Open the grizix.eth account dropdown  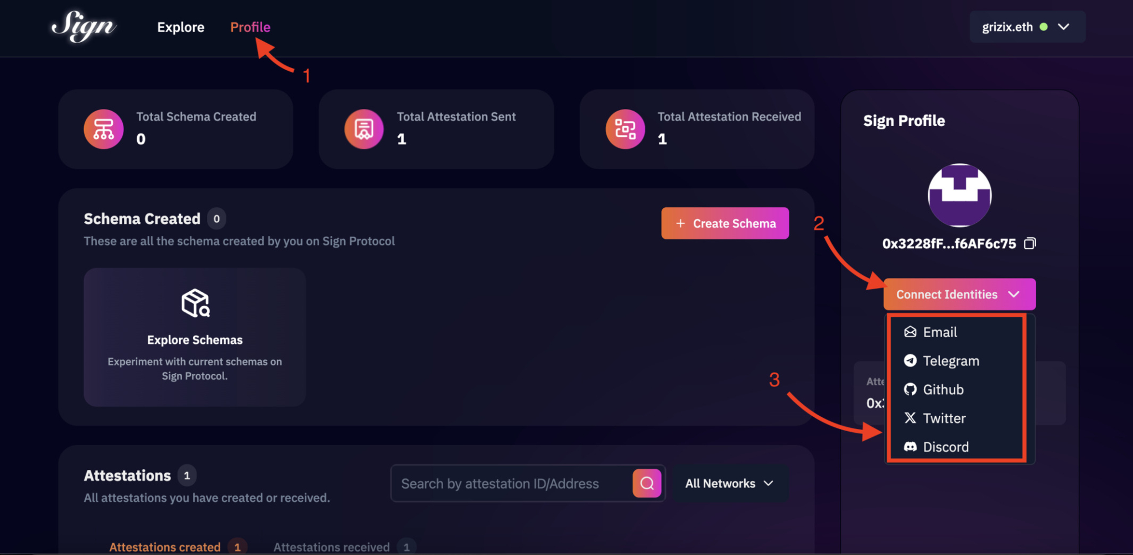(x=1027, y=27)
